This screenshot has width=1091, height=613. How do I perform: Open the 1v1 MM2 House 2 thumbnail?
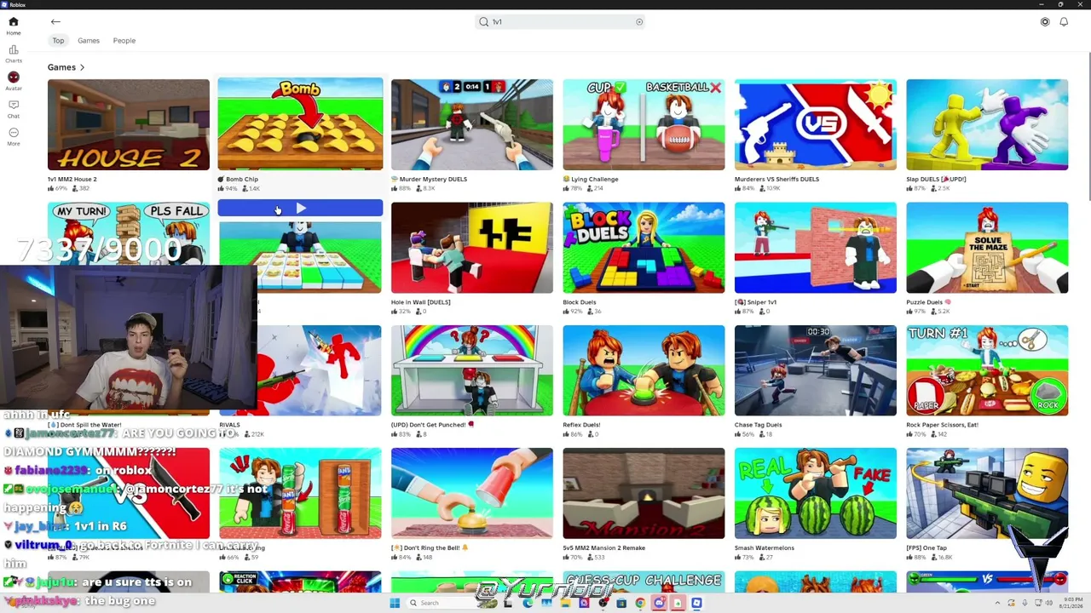(x=128, y=124)
